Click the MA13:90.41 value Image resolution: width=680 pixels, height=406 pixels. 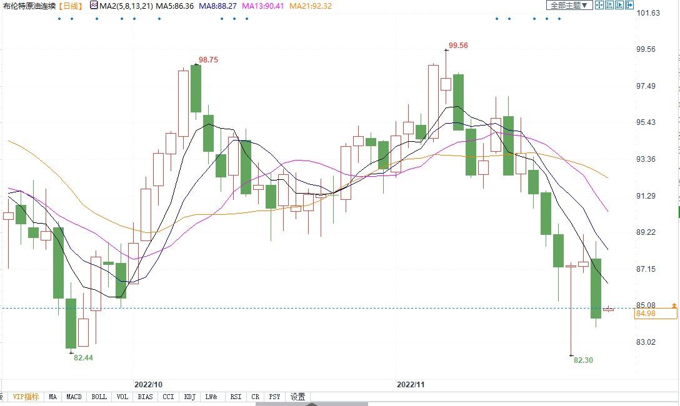click(262, 6)
